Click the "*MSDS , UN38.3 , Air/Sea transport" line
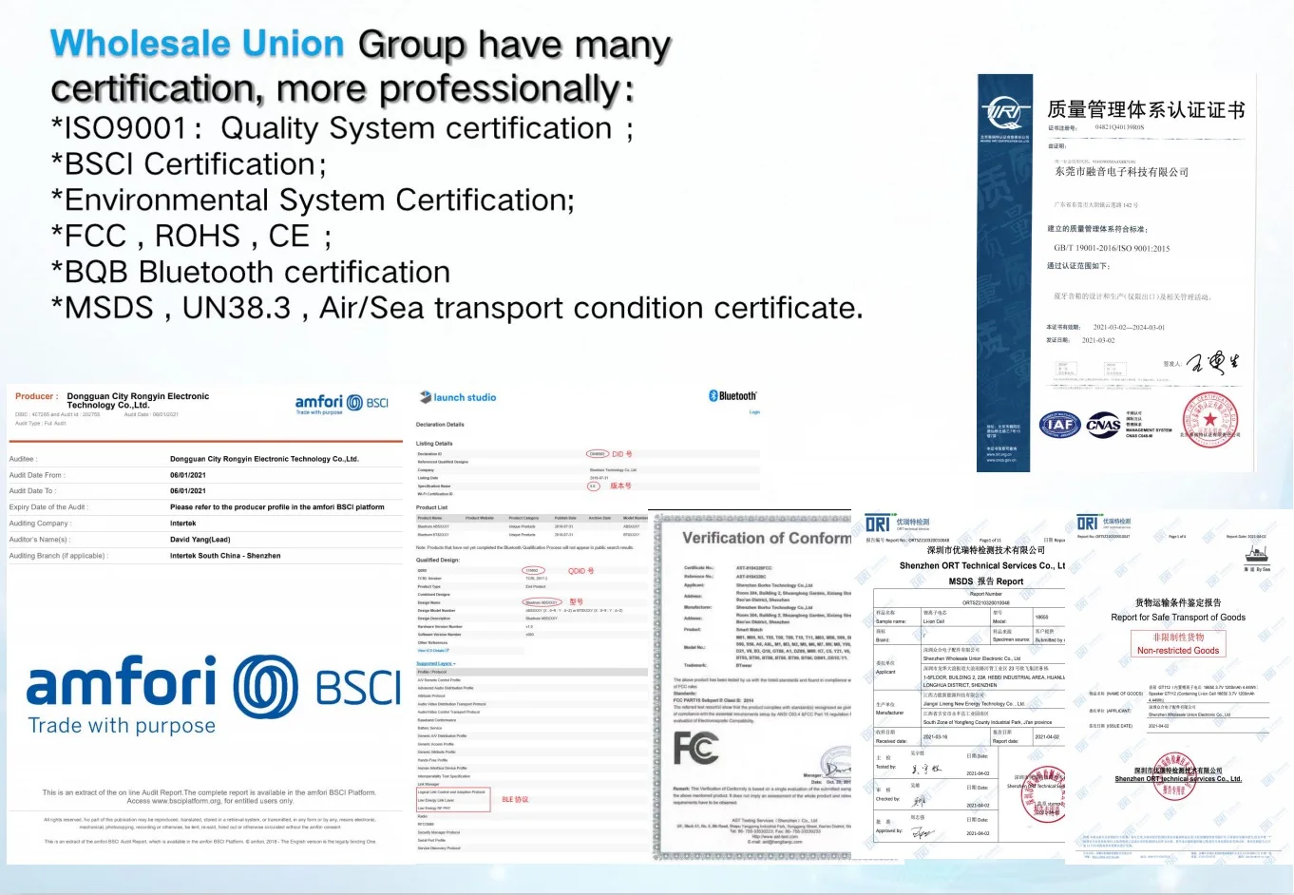The image size is (1294, 895). [x=457, y=308]
